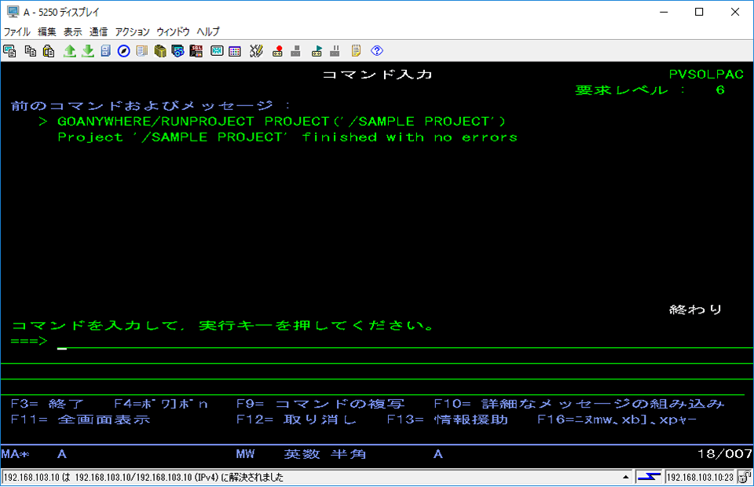Screen dimensions: 754x487
Task: Click the red SQL script icon
Action: coord(196,51)
